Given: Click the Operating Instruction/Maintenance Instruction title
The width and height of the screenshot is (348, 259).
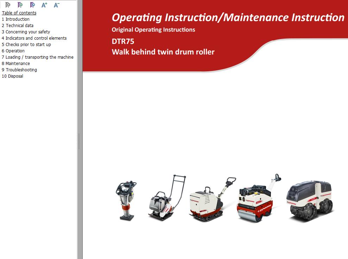Looking at the screenshot, I should (228, 18).
